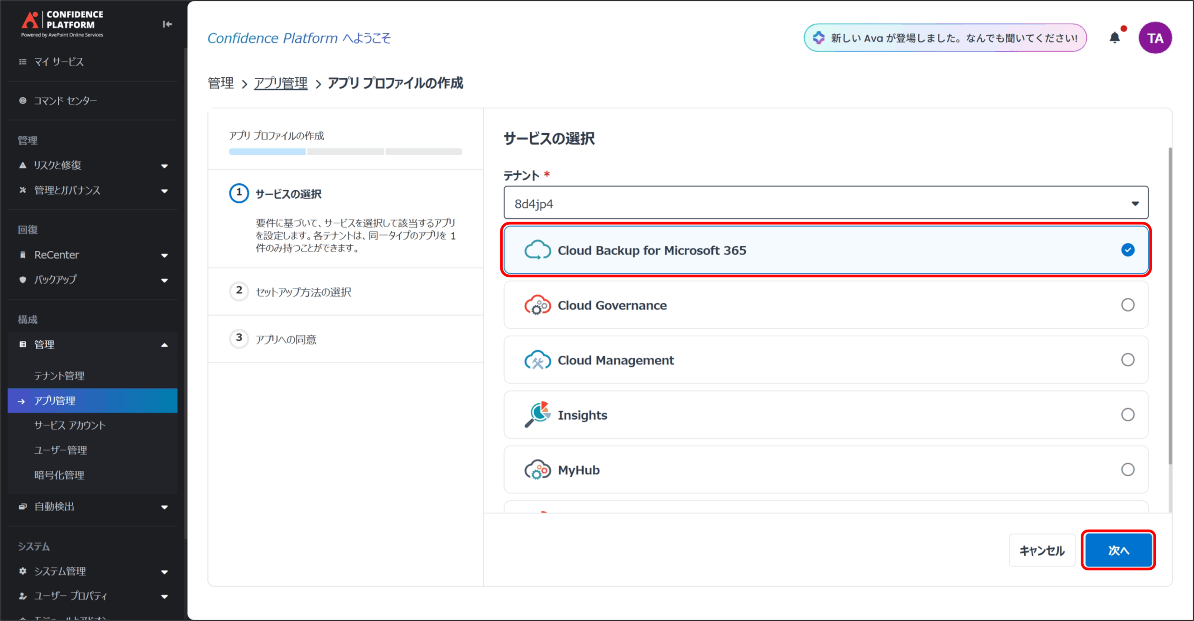The height and width of the screenshot is (621, 1194).
Task: Click the 次へ button
Action: 1118,550
